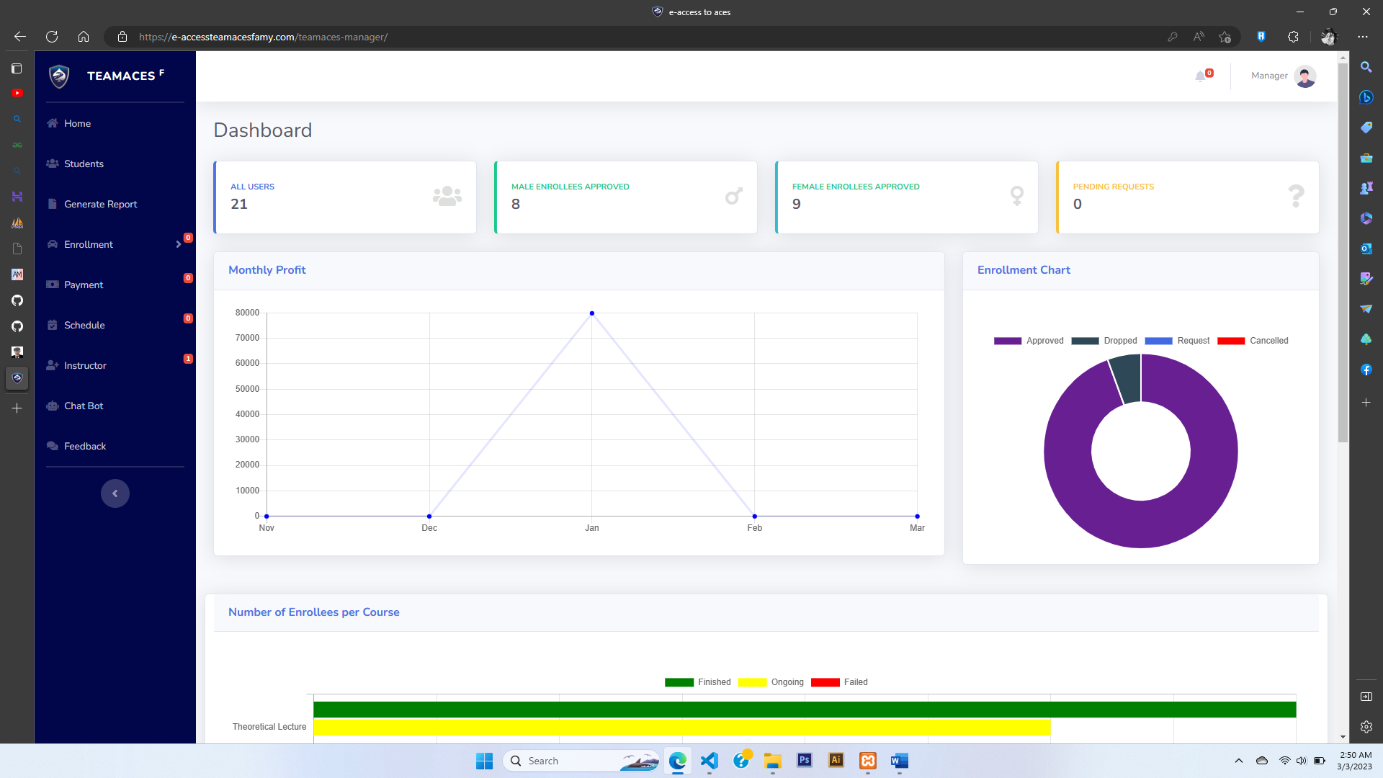The width and height of the screenshot is (1383, 778).
Task: Click the TEAMACES shield logo
Action: click(59, 76)
